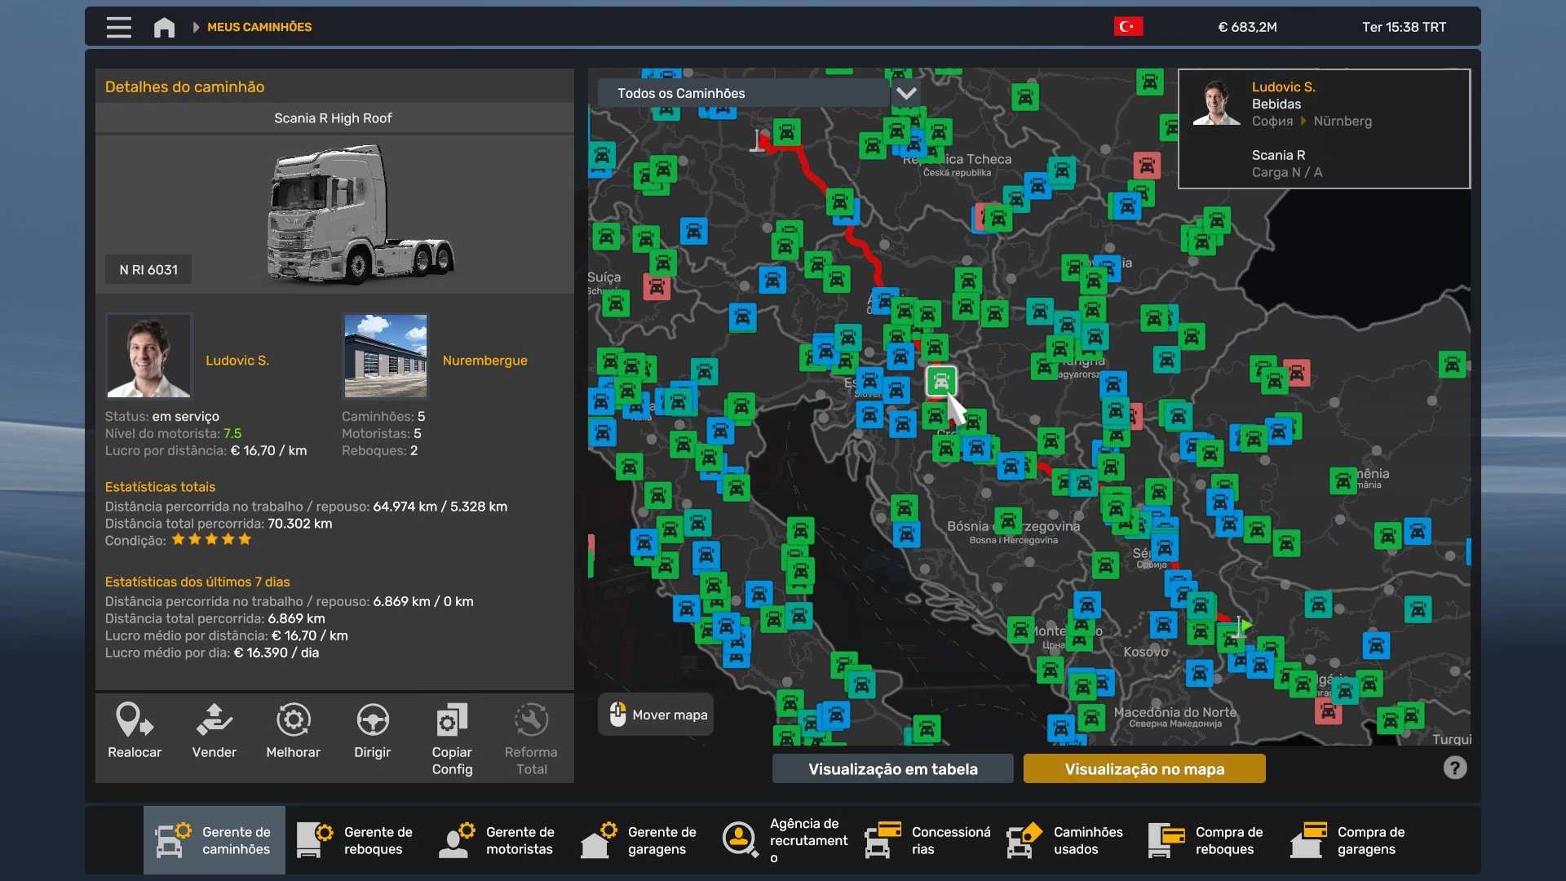The image size is (1566, 881).
Task: Open the help question mark icon
Action: (x=1454, y=768)
